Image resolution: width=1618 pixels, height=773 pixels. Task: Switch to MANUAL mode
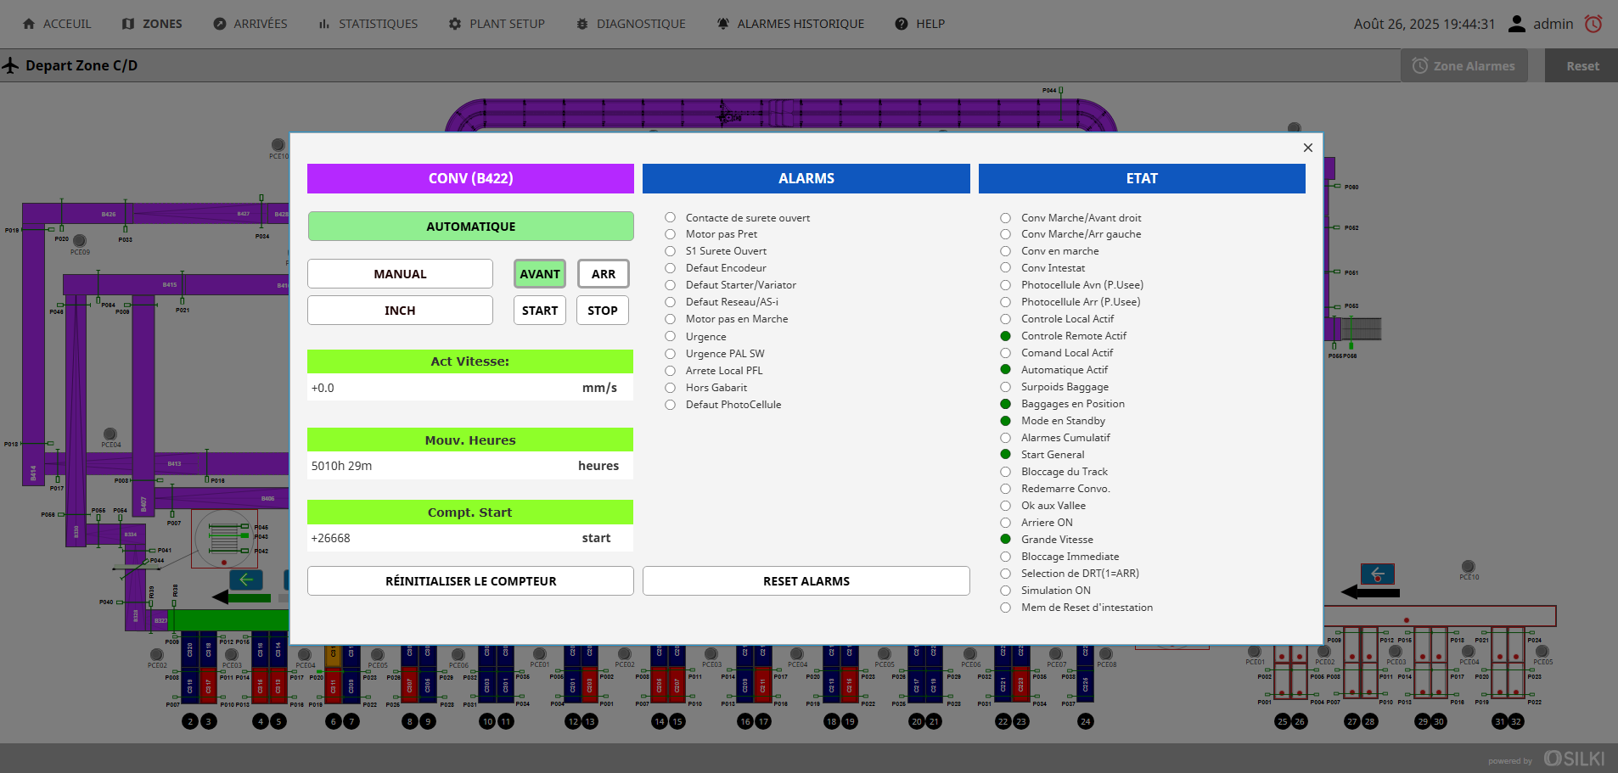[400, 274]
